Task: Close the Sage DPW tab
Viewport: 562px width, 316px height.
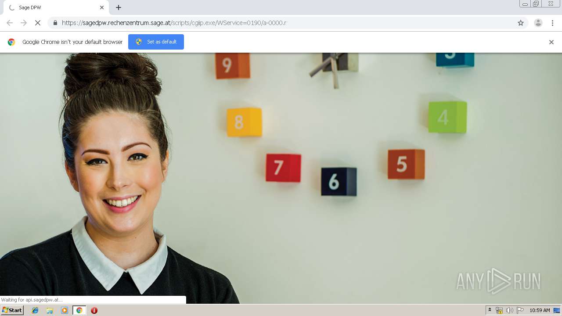Action: pyautogui.click(x=102, y=7)
